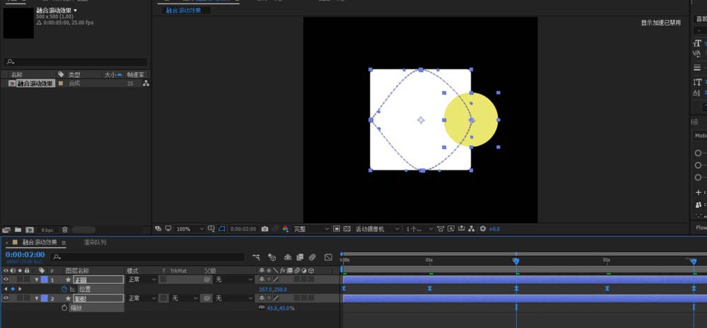
Task: Open the graph editor icon in timeline
Action: 328,257
